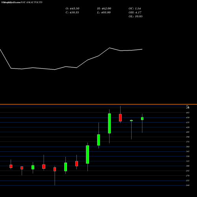Click the red candle with wick down to 240
The image size is (197, 197).
[55, 169]
